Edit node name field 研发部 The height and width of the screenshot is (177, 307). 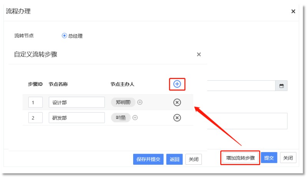click(77, 117)
